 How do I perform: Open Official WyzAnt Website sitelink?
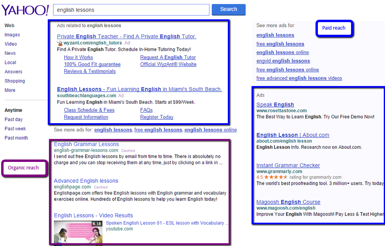[168, 64]
